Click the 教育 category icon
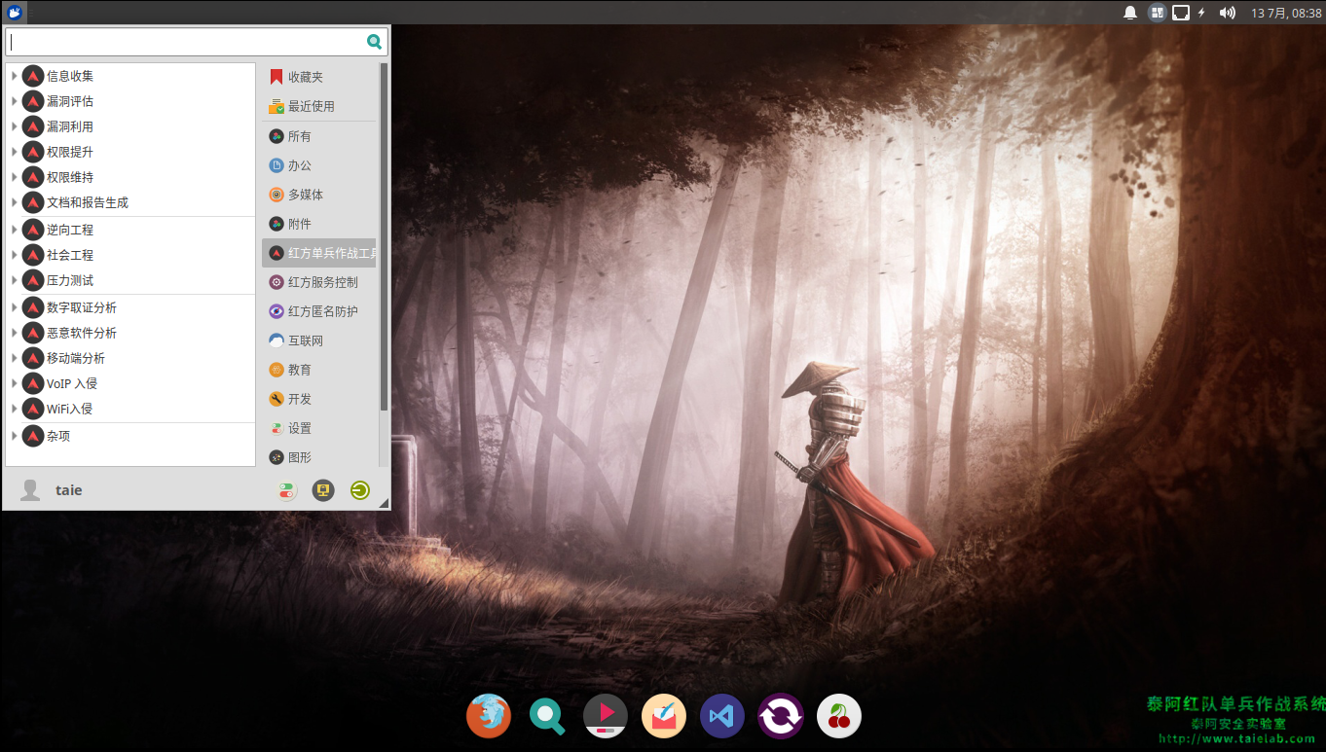 (276, 370)
